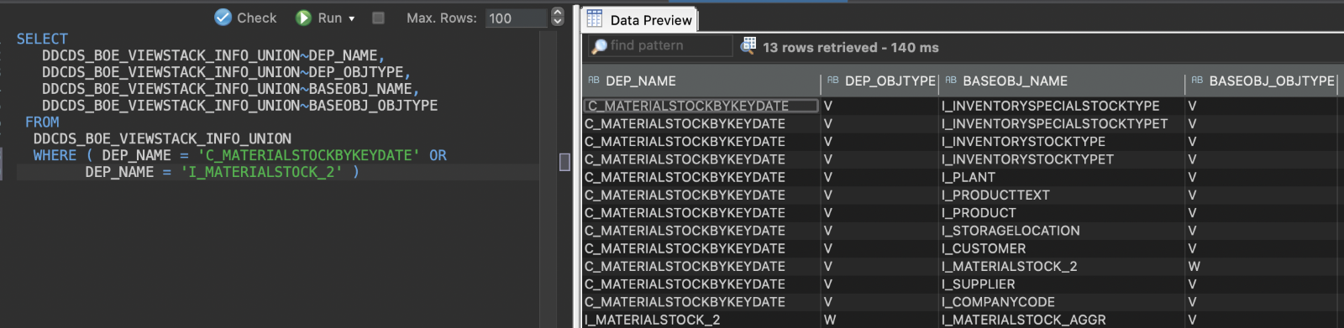Sort by the DEP_NAME column header
The height and width of the screenshot is (328, 1344).
(x=701, y=81)
